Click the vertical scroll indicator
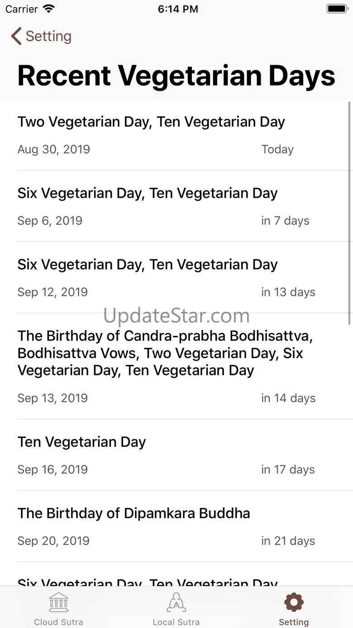Viewport: 353px width, 628px height. click(349, 213)
